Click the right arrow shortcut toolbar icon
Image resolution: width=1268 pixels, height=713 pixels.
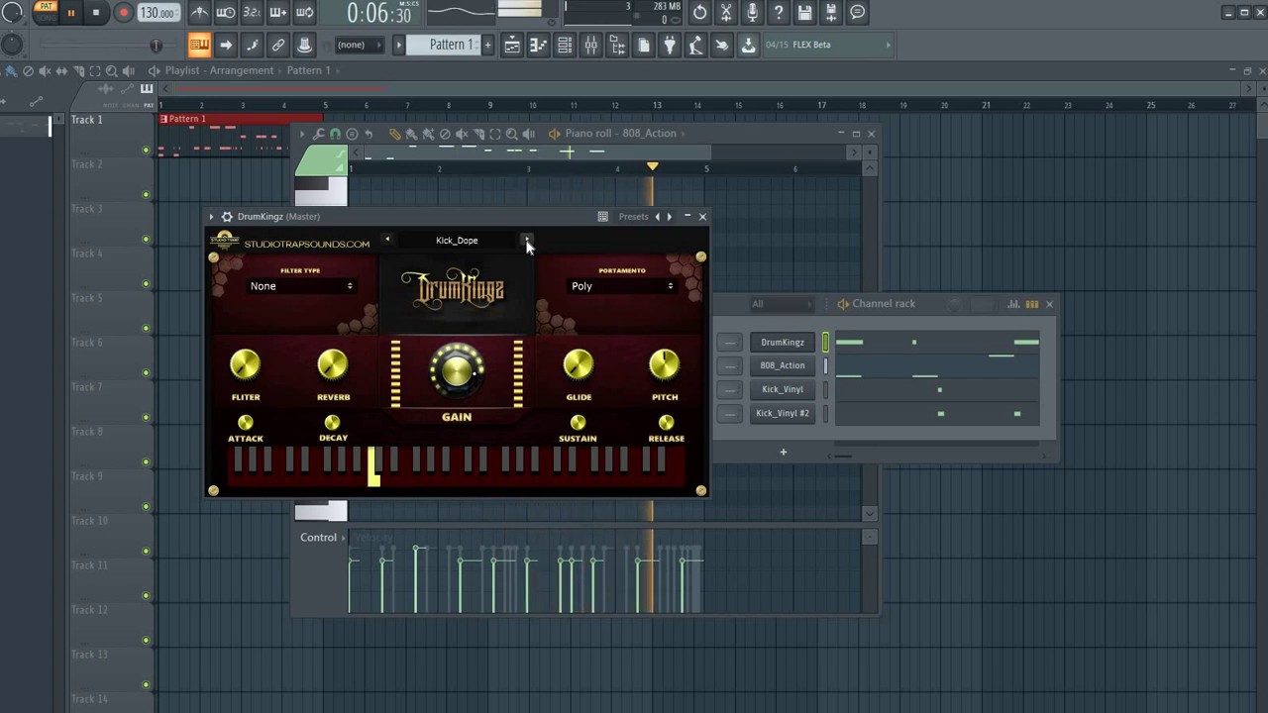point(226,45)
